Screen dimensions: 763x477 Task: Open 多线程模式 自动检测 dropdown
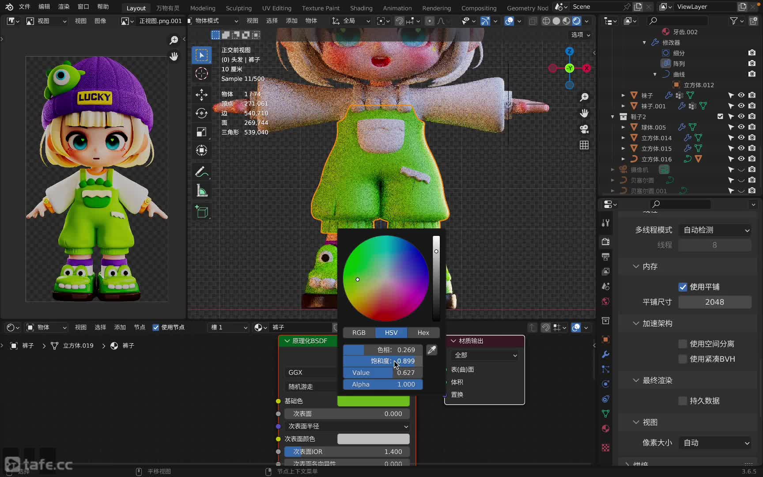tap(715, 230)
